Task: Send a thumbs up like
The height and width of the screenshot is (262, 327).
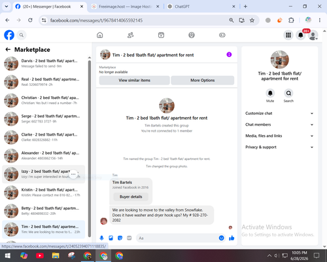Action: (232, 238)
